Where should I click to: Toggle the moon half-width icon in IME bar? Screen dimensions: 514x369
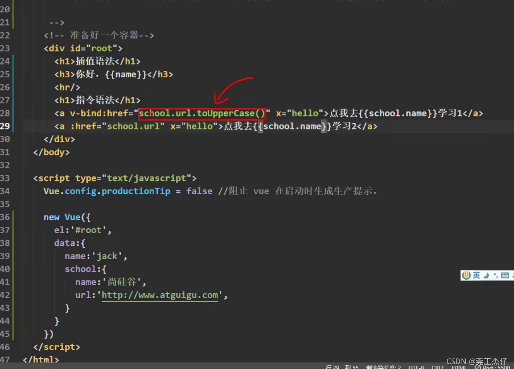(x=486, y=275)
